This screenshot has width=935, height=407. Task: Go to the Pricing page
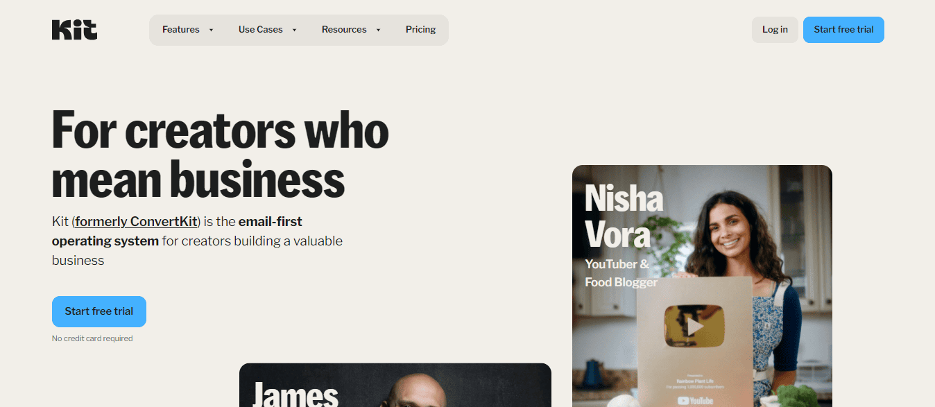point(420,30)
